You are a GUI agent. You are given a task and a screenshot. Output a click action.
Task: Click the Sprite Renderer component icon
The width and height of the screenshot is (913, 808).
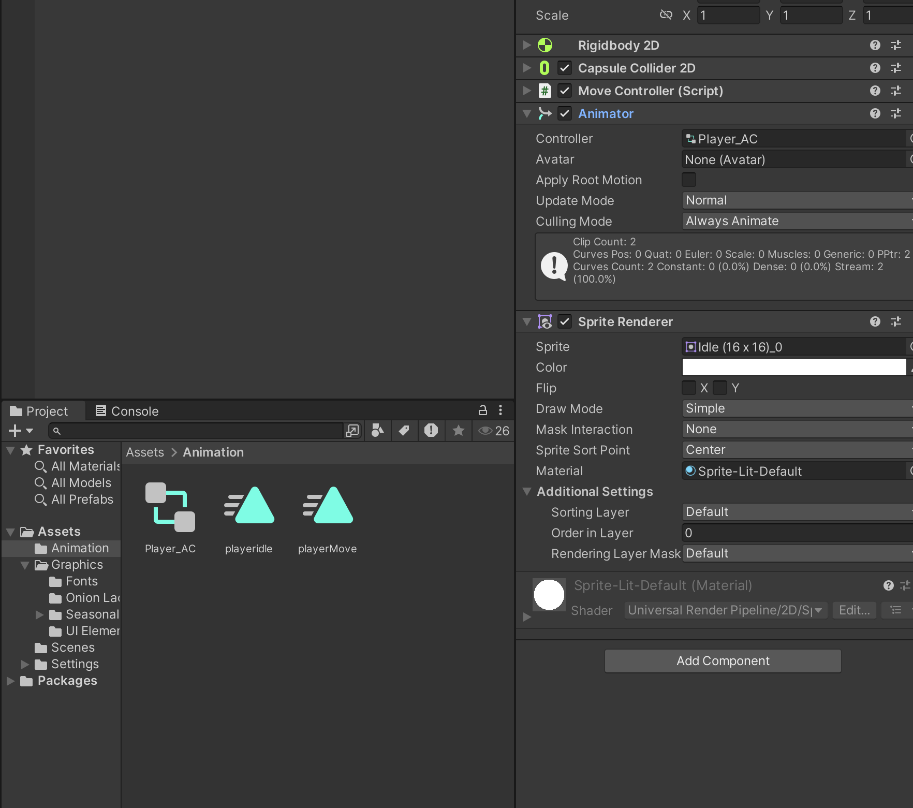click(x=544, y=321)
